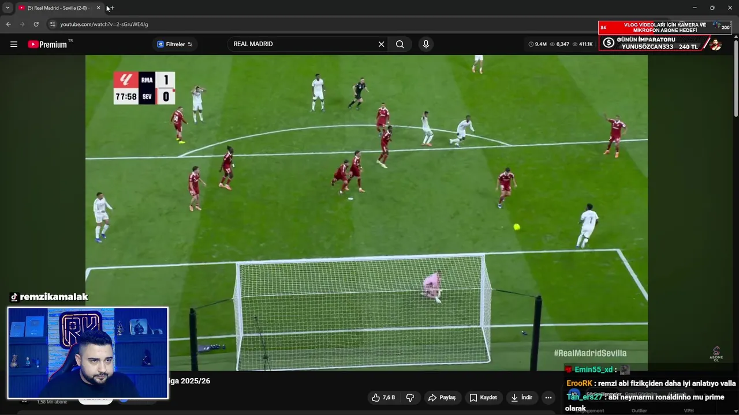The image size is (739, 415).
Task: Click the YUNUSÖZCAN333 donation banner
Action: [660, 43]
